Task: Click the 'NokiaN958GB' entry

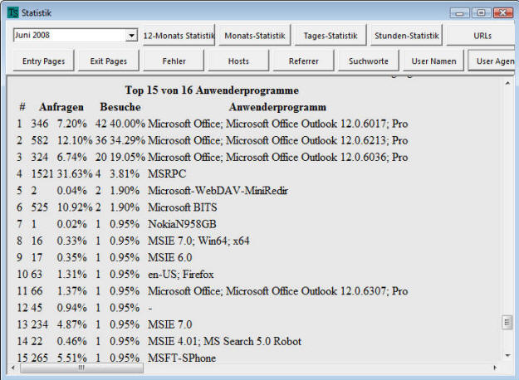Action: [x=182, y=224]
